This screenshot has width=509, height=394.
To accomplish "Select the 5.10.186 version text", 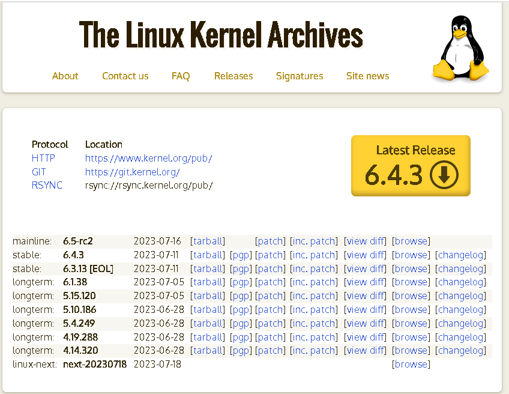I will coord(79,309).
